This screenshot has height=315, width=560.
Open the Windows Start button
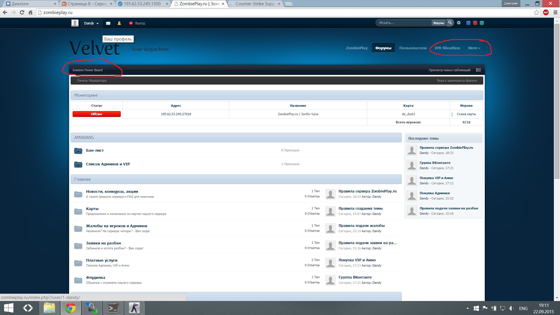click(x=8, y=308)
